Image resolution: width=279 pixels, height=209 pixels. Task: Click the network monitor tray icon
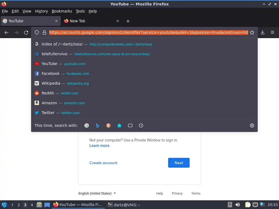pyautogui.click(x=255, y=205)
